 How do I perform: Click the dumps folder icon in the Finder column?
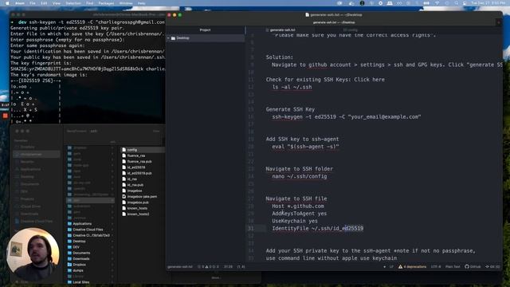[69, 271]
